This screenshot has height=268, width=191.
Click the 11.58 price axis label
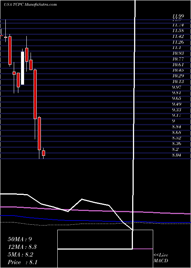pyautogui.click(x=178, y=31)
